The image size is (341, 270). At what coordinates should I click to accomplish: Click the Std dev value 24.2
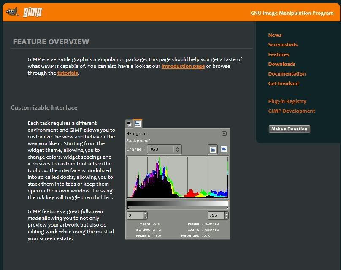tap(157, 229)
